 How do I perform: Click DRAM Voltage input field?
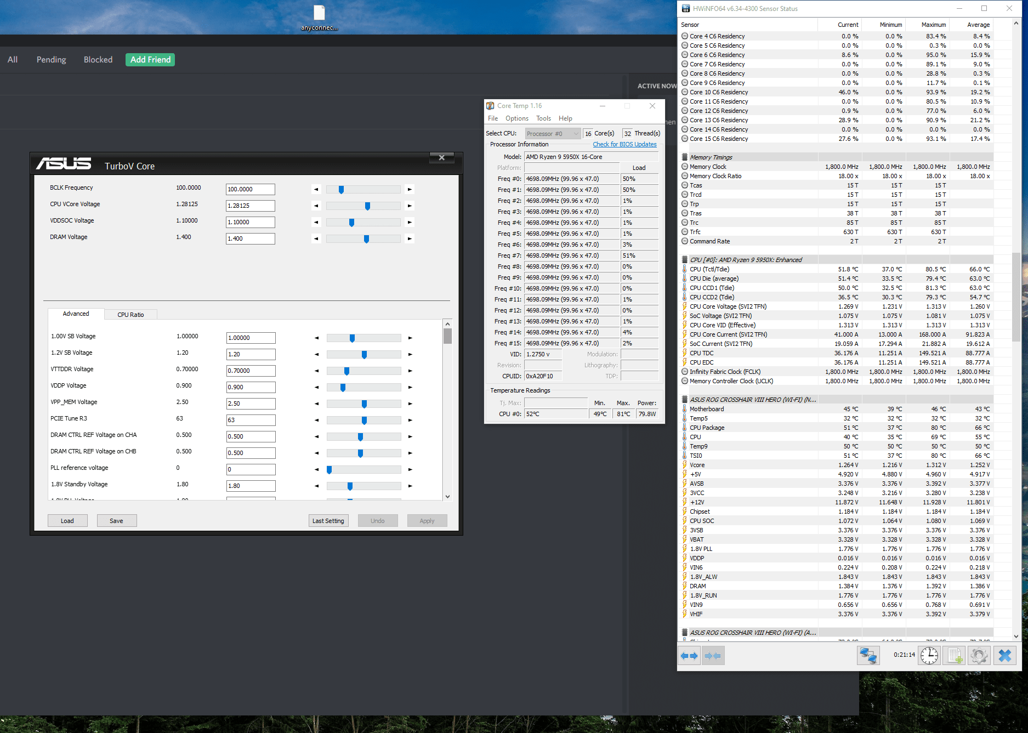pos(251,238)
